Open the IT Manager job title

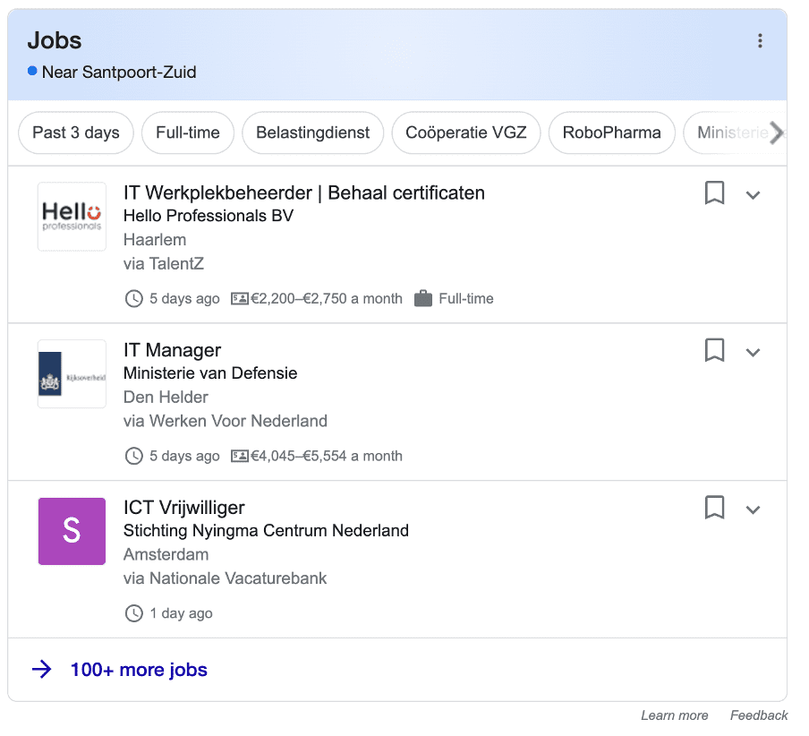[x=173, y=350]
